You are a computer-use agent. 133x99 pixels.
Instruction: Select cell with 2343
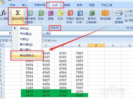coord(29,80)
